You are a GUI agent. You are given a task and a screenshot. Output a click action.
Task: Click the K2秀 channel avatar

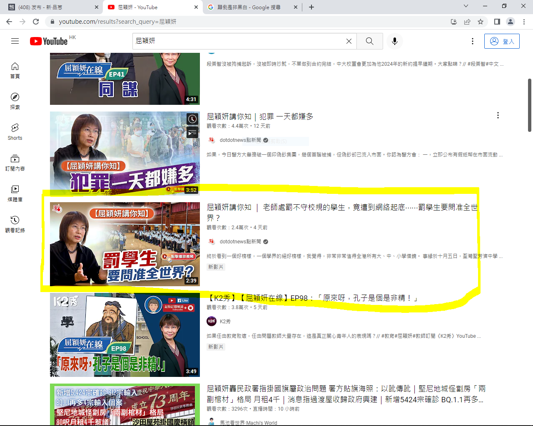pyautogui.click(x=212, y=321)
